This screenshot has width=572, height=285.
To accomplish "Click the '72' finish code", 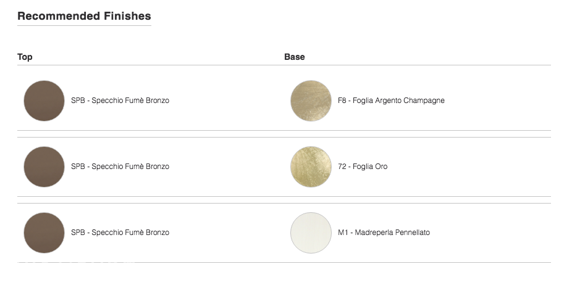I will click(x=342, y=167).
